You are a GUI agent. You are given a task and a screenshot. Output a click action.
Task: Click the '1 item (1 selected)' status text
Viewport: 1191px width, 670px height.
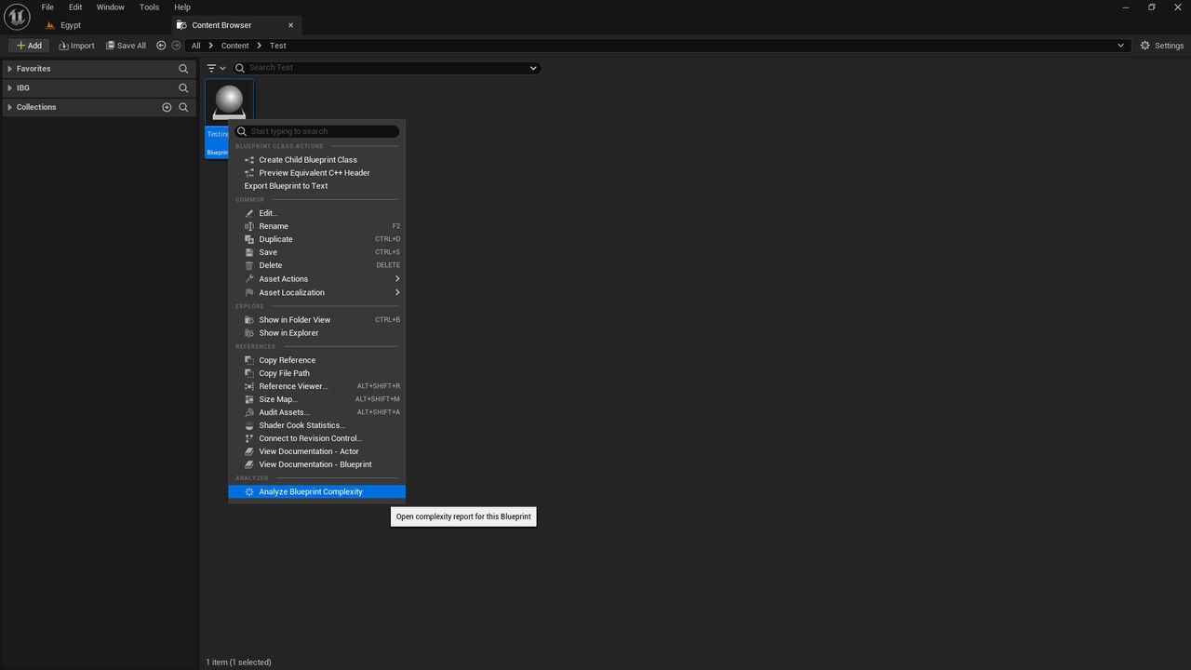[x=238, y=663]
